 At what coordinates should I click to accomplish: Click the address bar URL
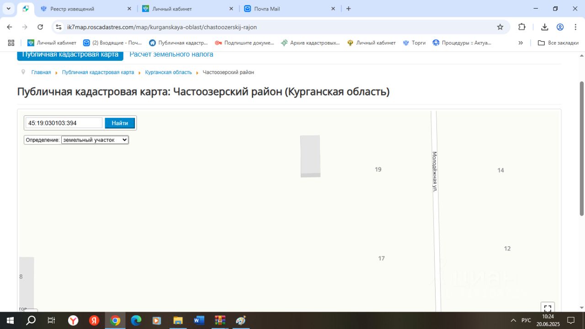tap(162, 27)
